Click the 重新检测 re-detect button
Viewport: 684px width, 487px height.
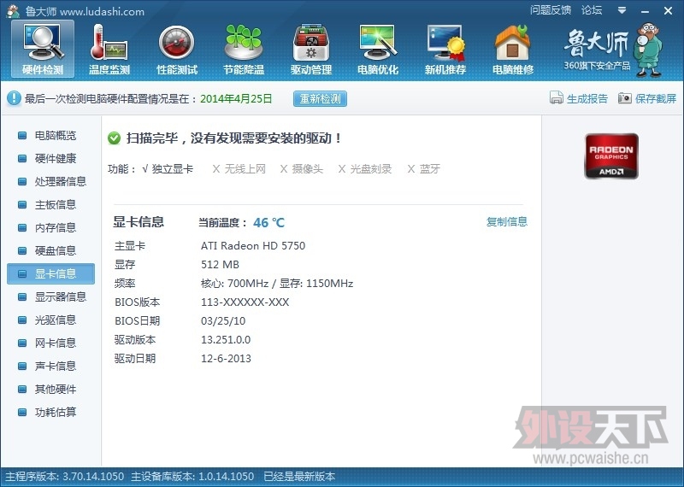click(320, 98)
